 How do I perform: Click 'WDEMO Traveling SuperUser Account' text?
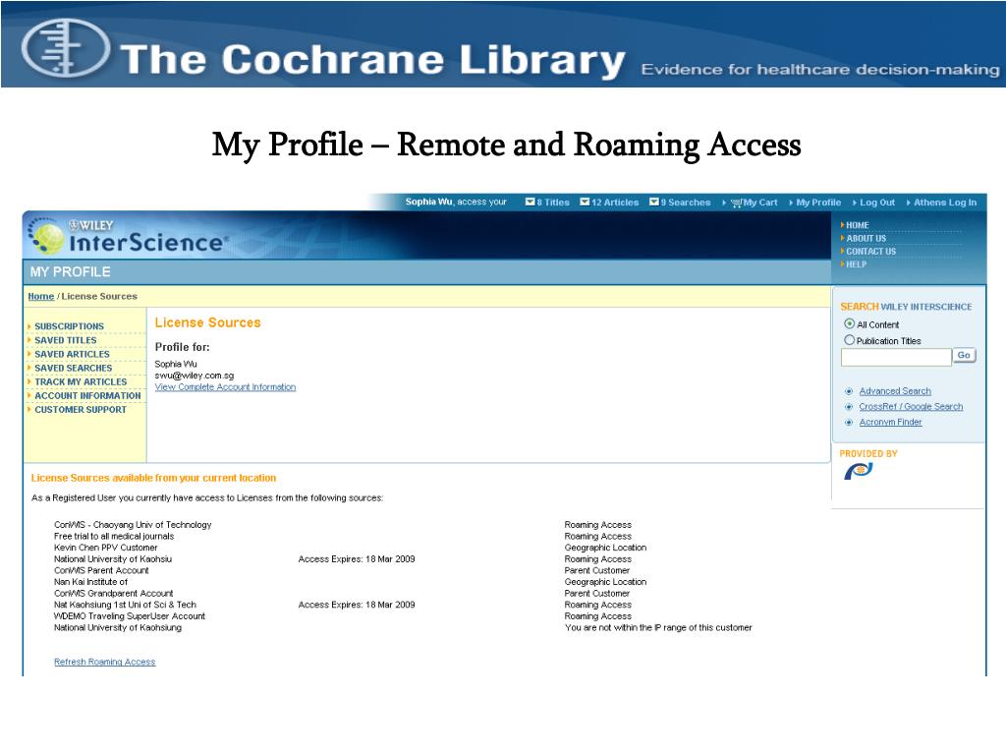[x=130, y=616]
